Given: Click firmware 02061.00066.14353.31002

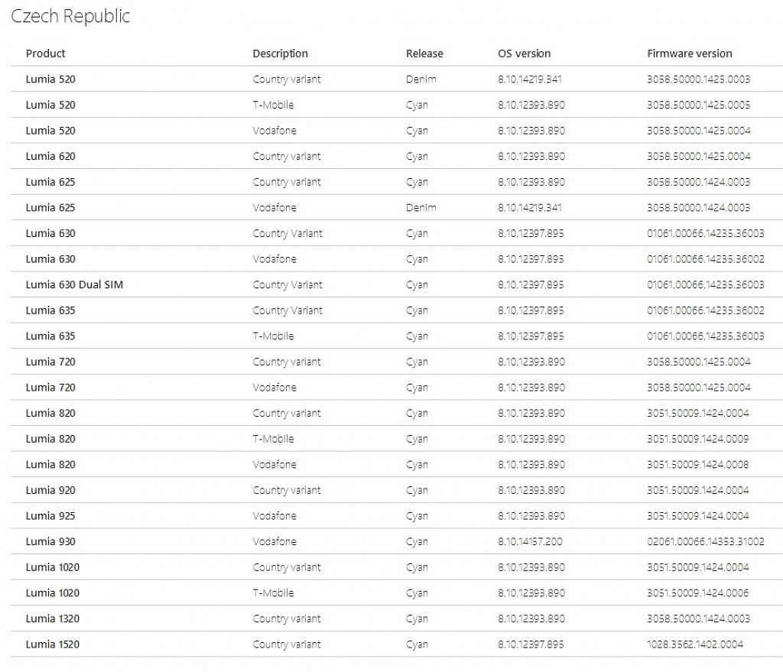Looking at the screenshot, I should [705, 541].
